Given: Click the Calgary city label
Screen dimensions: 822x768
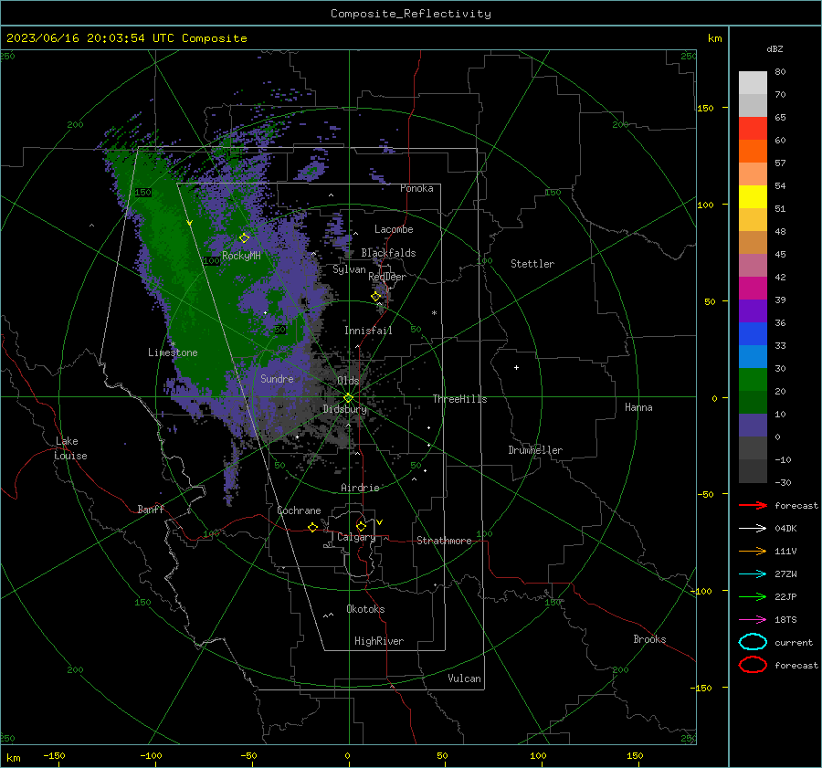Looking at the screenshot, I should (356, 537).
